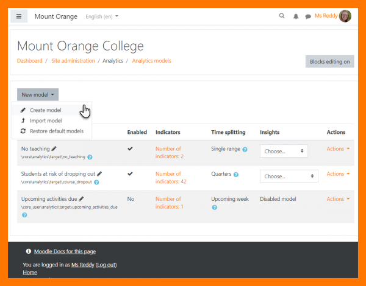This screenshot has width=366, height=286.
Task: Click help icon under Upcoming week
Action: tap(214, 208)
